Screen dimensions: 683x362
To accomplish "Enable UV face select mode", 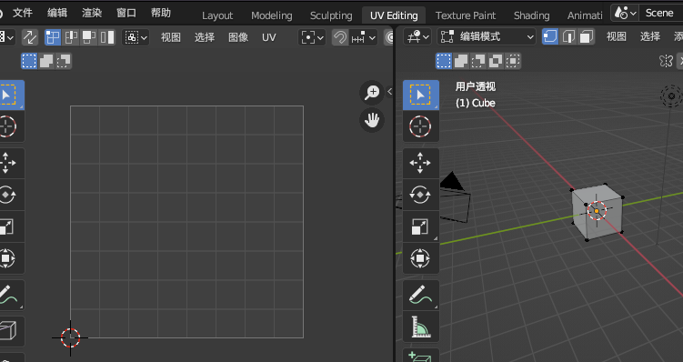I will 89,37.
